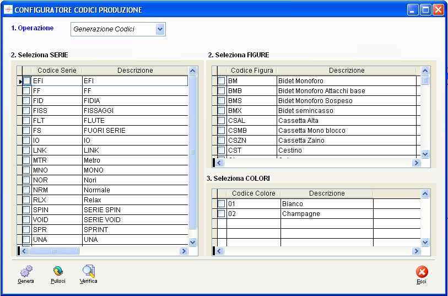Select the FISS serie checkbox
This screenshot has width=448, height=296.
pyautogui.click(x=26, y=111)
